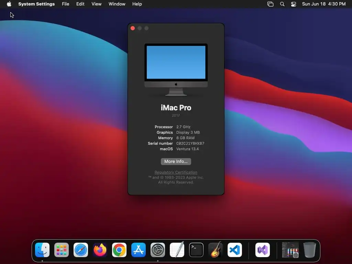Open the Regulatory Certification link
This screenshot has width=352, height=264.
pos(176,172)
